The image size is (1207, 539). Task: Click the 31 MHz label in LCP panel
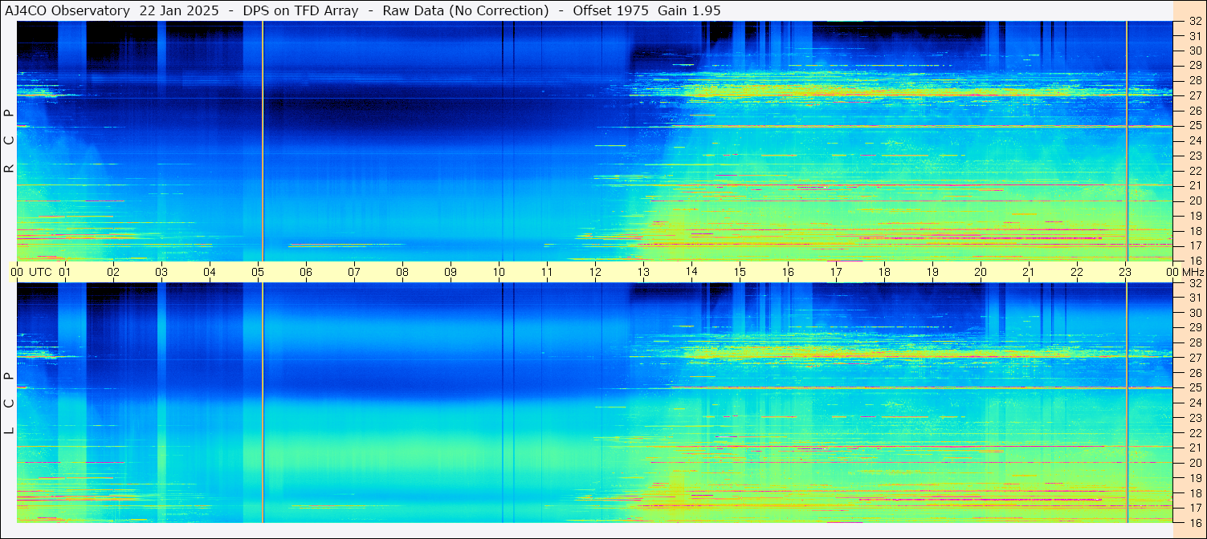[1194, 298]
